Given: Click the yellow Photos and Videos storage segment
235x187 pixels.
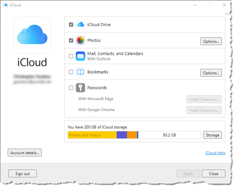Looking at the screenshot, I should pyautogui.click(x=92, y=135).
